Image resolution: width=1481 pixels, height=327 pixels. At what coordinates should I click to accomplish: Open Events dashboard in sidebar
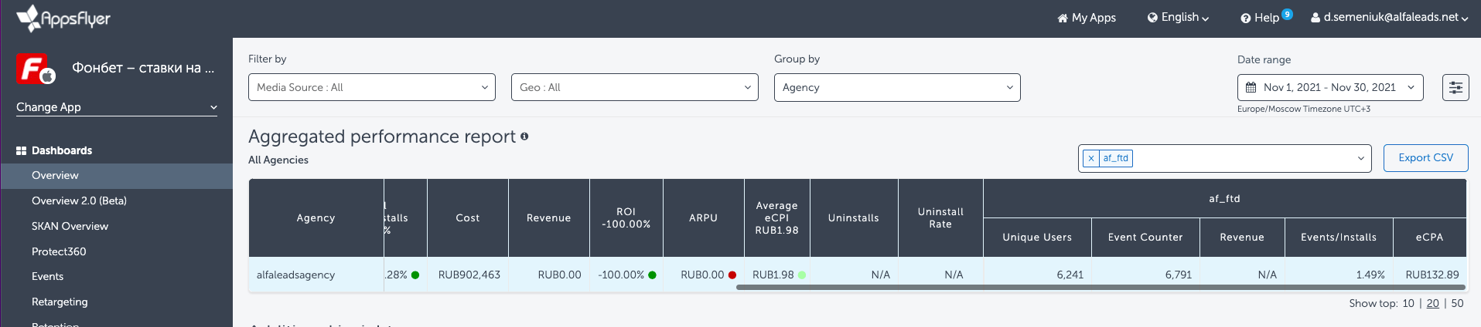47,276
